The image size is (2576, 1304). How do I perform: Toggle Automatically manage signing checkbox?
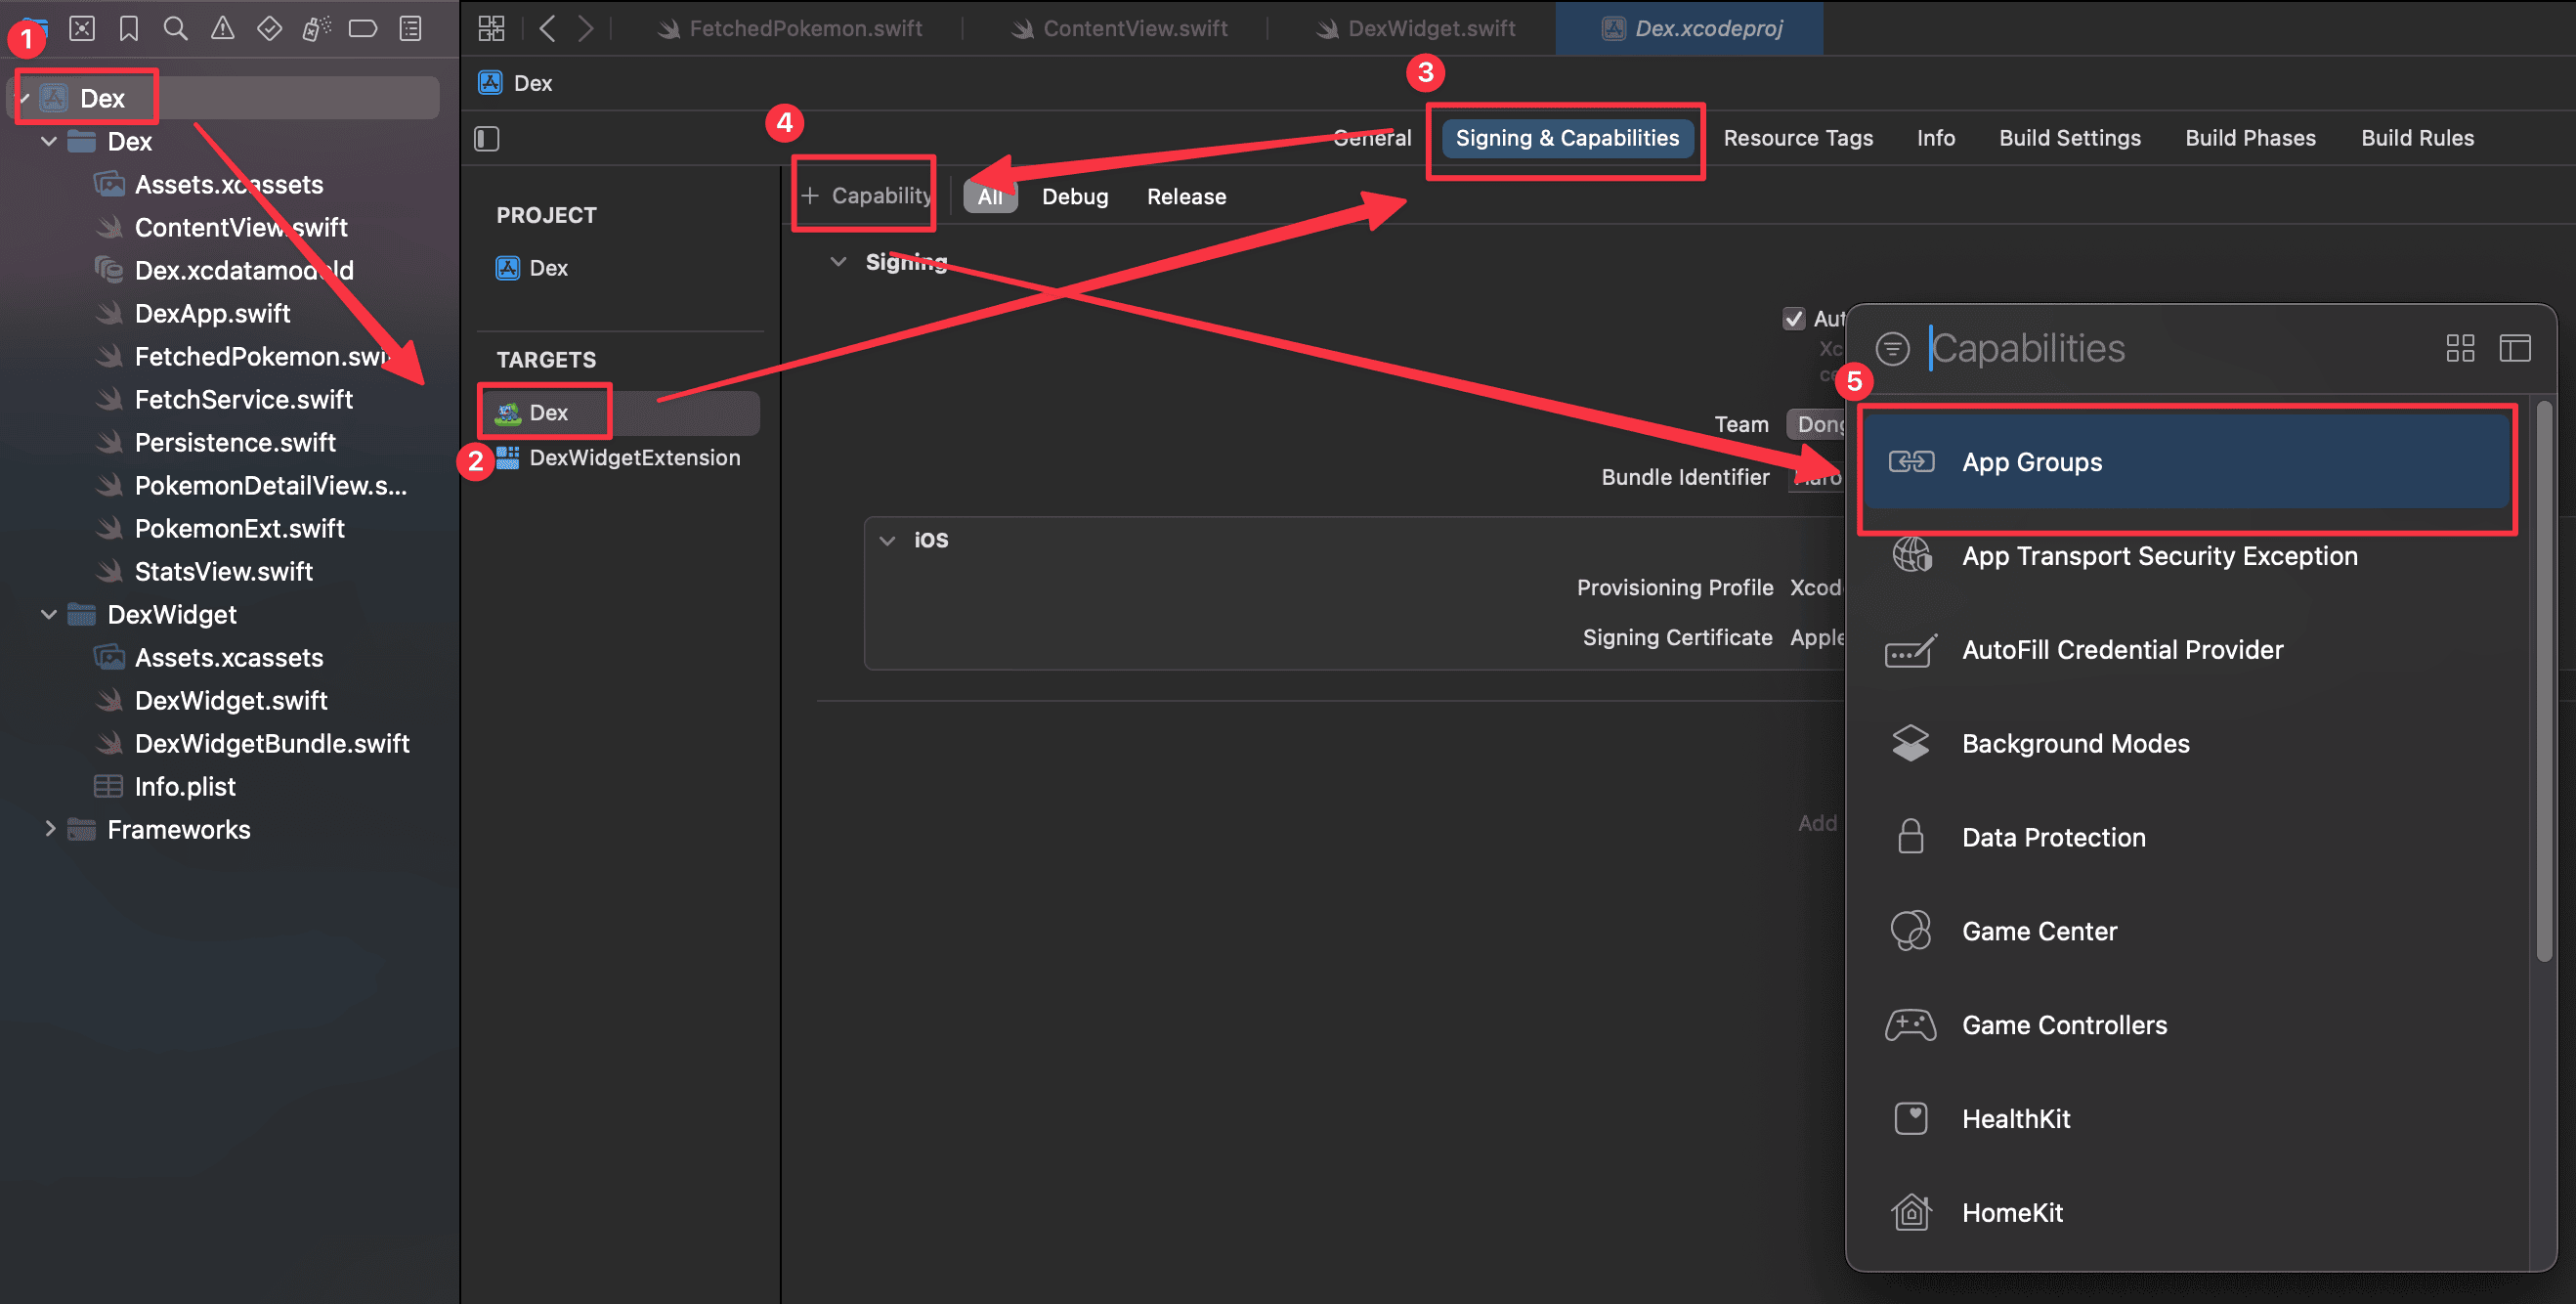[1794, 319]
